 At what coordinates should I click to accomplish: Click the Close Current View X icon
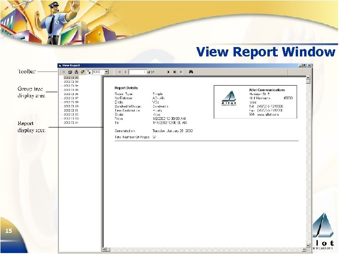pyautogui.click(x=64, y=72)
